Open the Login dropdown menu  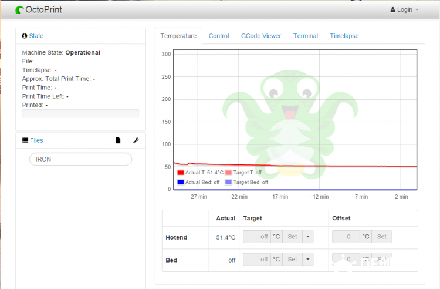[x=404, y=10]
